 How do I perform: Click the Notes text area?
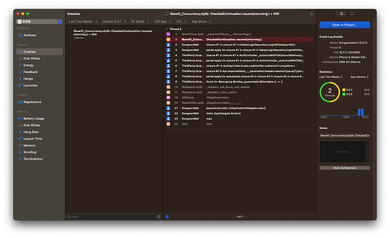click(x=343, y=152)
